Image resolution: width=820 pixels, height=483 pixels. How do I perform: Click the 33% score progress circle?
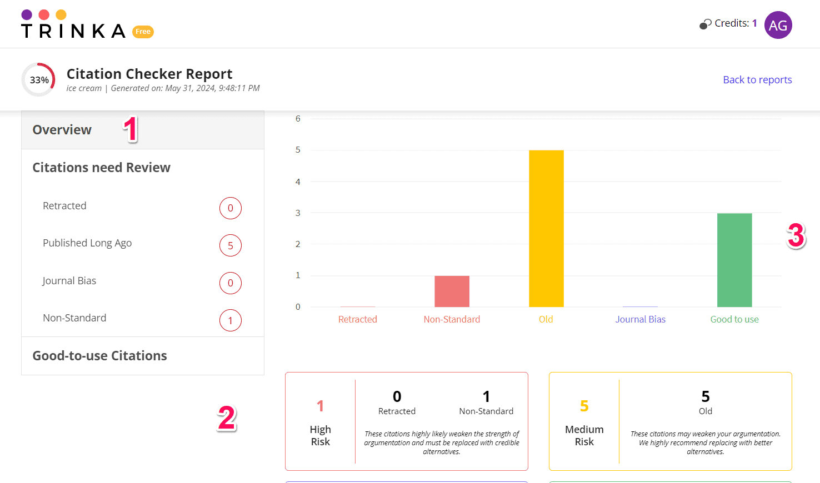(38, 79)
